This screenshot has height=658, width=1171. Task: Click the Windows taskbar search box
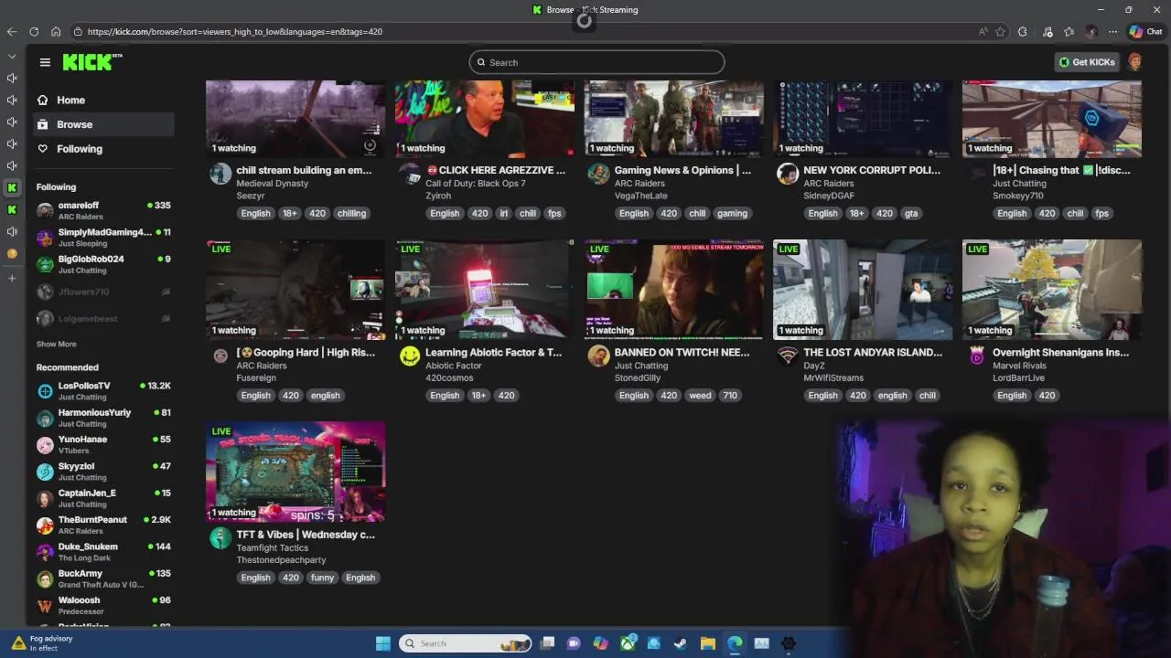click(x=466, y=643)
